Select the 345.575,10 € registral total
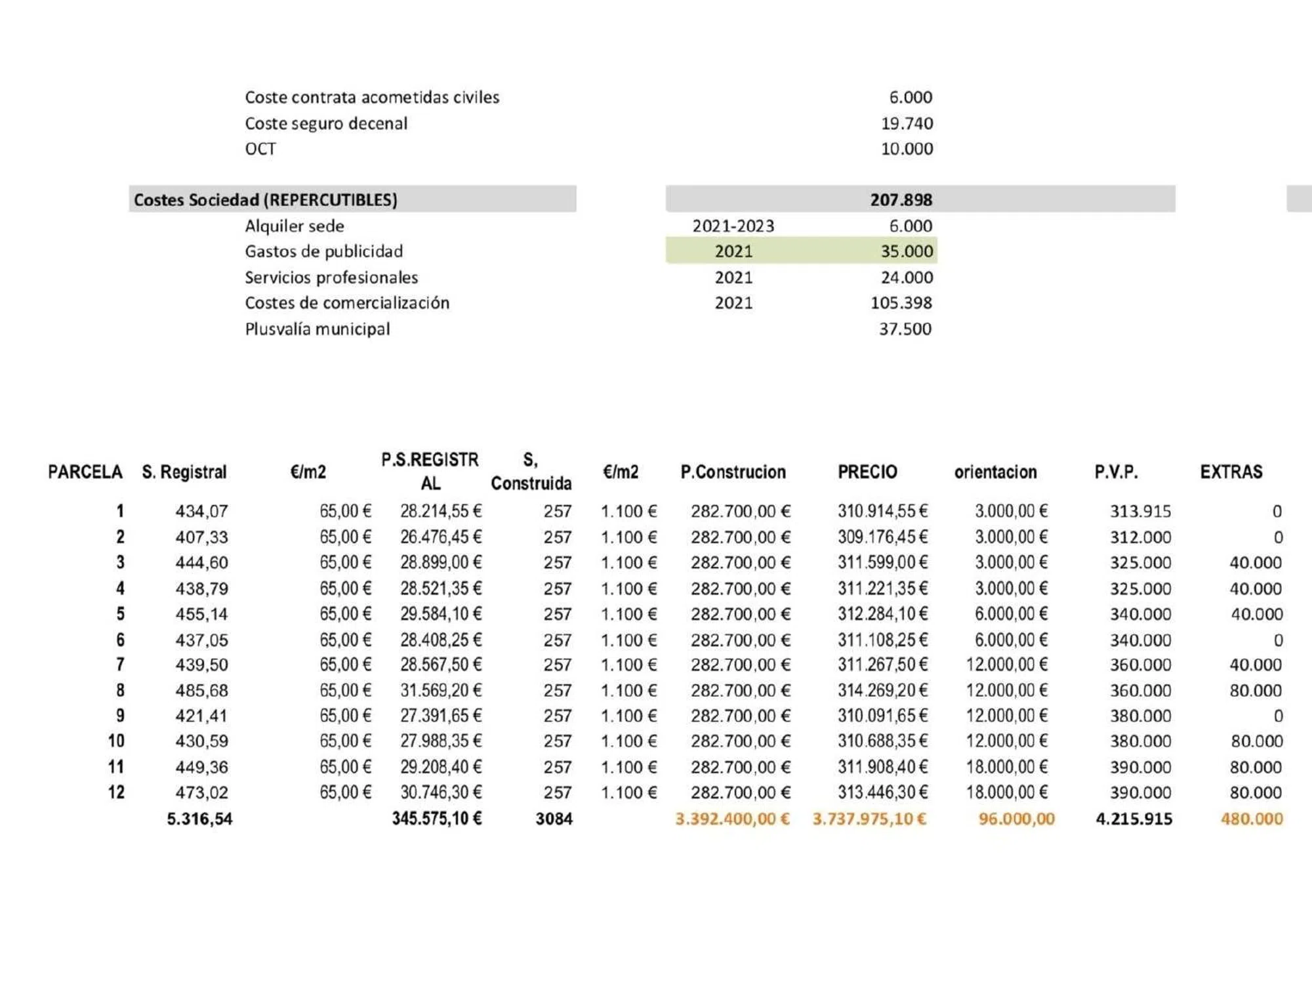Image resolution: width=1312 pixels, height=984 pixels. point(436,819)
